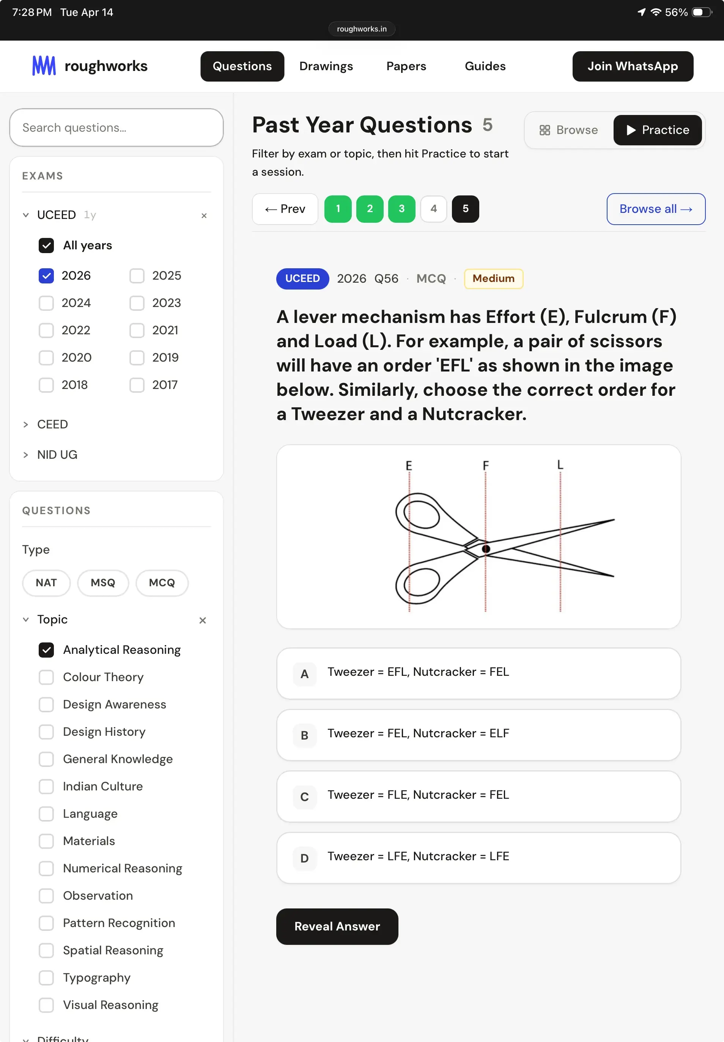
Task: Start Practice mode with the play icon button
Action: coord(657,130)
